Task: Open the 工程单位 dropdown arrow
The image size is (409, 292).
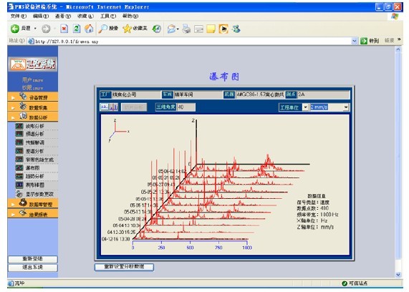Action: click(305, 107)
